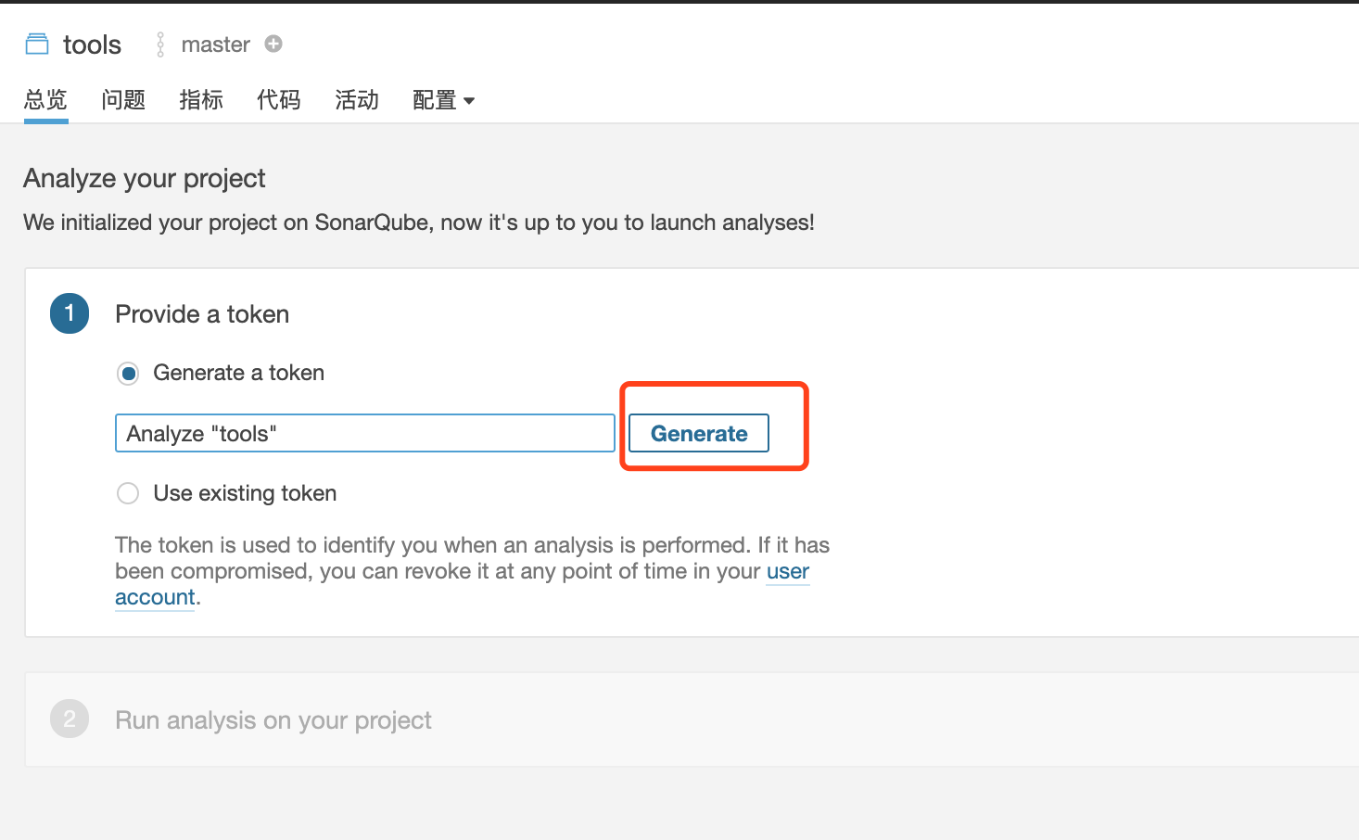Click the tools project icon
The height and width of the screenshot is (840, 1359).
(37, 44)
